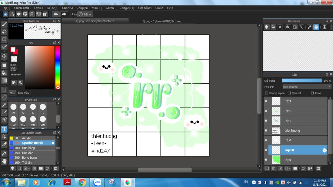Open settings gear for Lớp10 layer
Viewport: 333px width, 187px height.
pos(325,150)
